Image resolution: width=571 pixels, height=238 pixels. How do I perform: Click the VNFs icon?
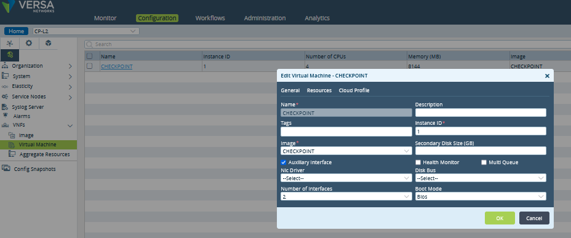5,125
